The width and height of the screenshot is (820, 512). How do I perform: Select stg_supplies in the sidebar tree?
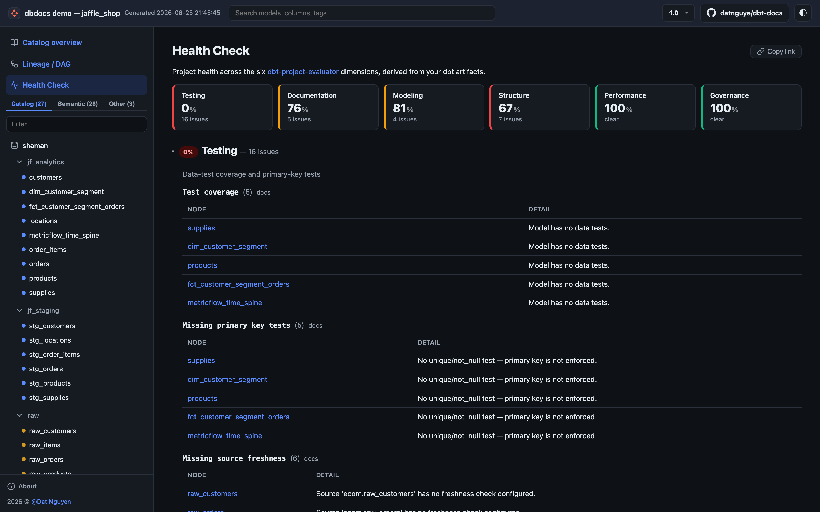click(49, 398)
